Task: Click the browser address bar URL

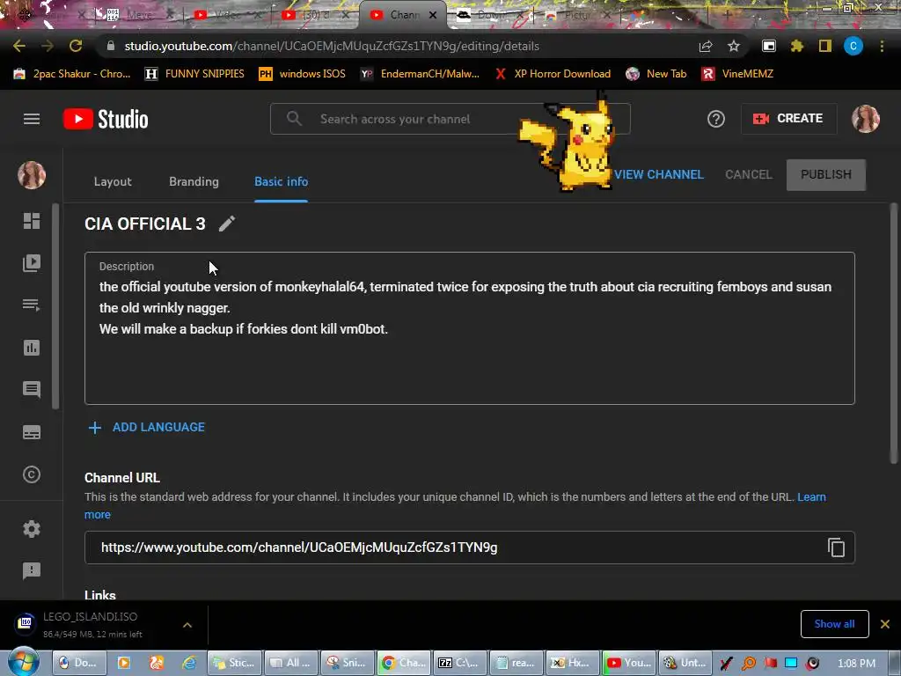Action: [332, 46]
